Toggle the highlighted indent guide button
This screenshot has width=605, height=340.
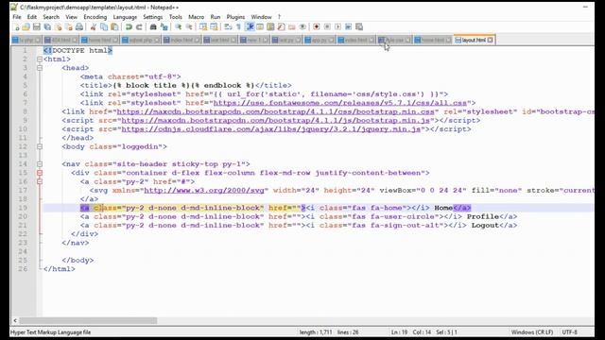[x=250, y=27]
